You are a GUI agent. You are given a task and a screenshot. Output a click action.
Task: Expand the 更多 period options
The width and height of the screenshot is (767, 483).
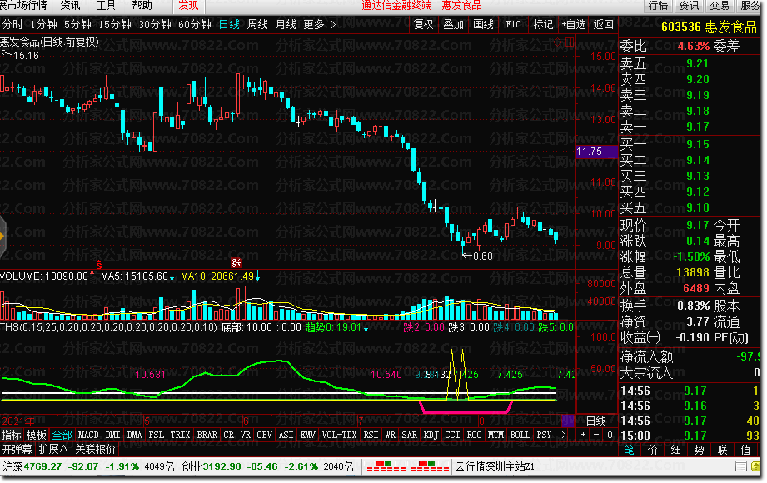tap(314, 24)
